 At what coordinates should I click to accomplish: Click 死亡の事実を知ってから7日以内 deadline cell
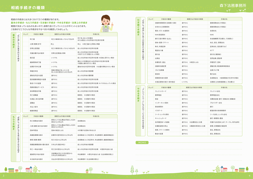click(62, 39)
